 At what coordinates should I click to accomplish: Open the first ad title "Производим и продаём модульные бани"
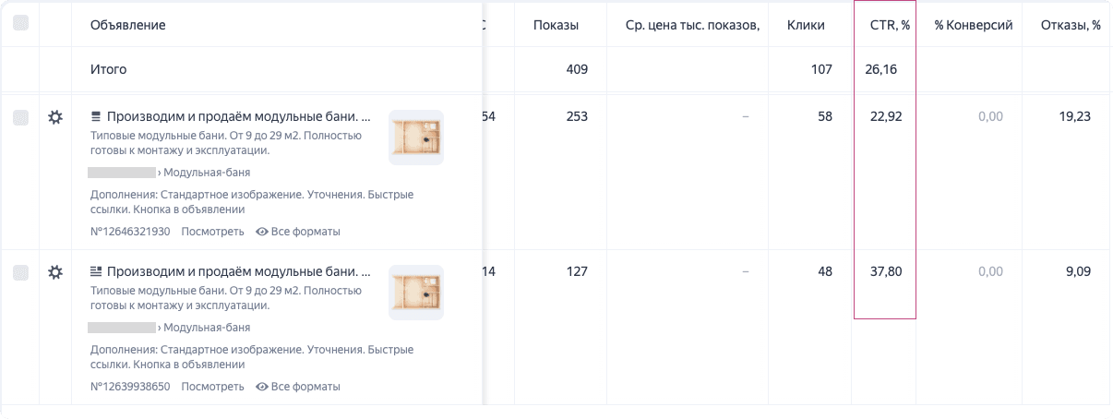238,117
